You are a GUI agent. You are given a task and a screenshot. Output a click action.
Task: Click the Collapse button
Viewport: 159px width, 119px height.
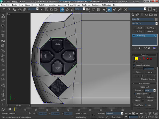[150, 97]
